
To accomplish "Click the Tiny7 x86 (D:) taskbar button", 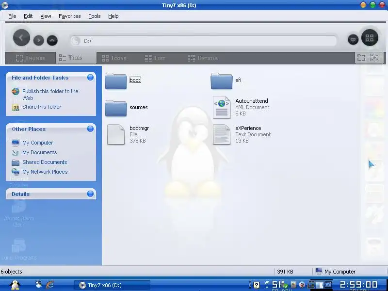I will tap(112, 285).
